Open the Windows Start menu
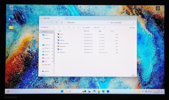Screen dimensions: 169x100 coord(62,91)
